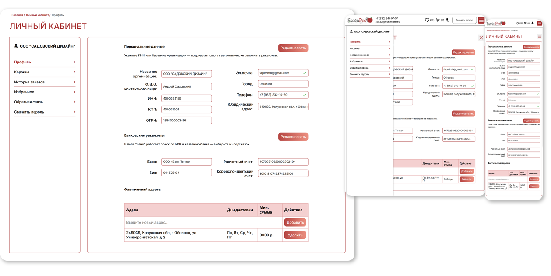Click the Заказать звонок button in tablet header
The image size is (551, 276).
tap(464, 20)
